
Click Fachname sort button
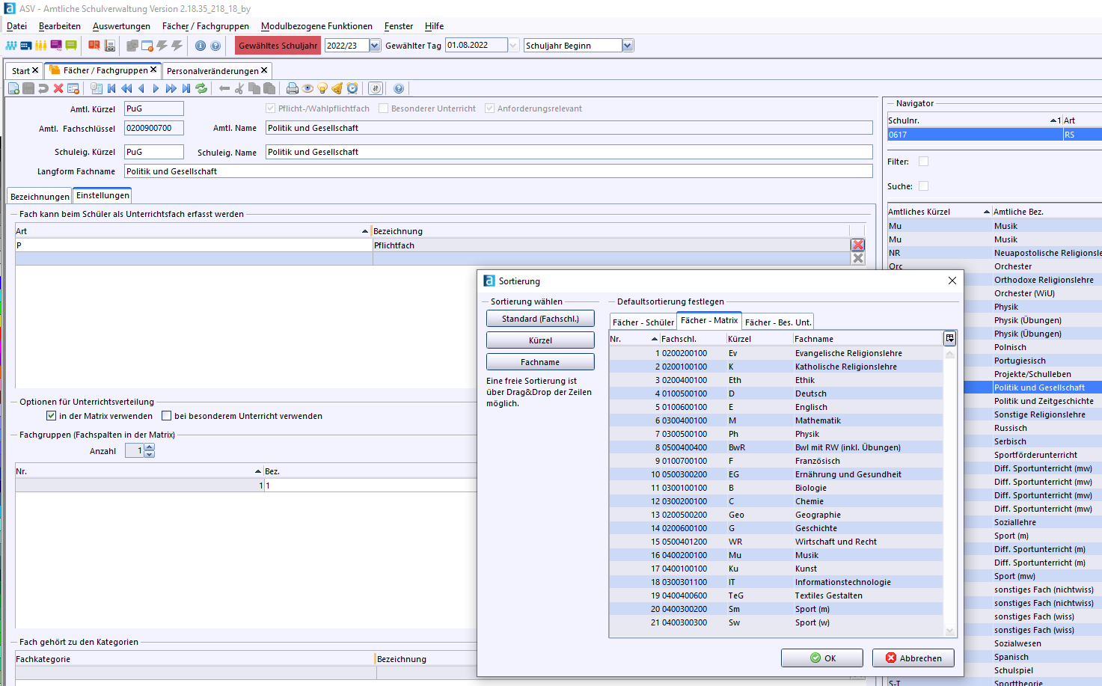tap(540, 362)
